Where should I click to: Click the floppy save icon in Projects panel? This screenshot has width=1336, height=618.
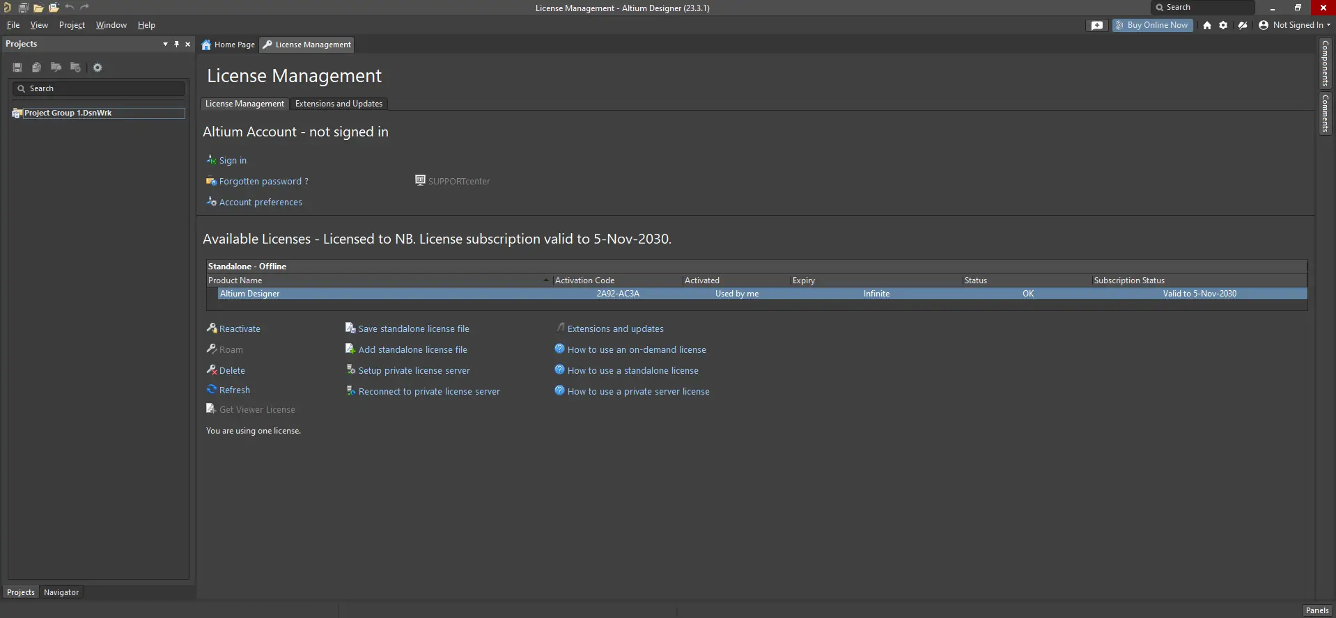17,68
